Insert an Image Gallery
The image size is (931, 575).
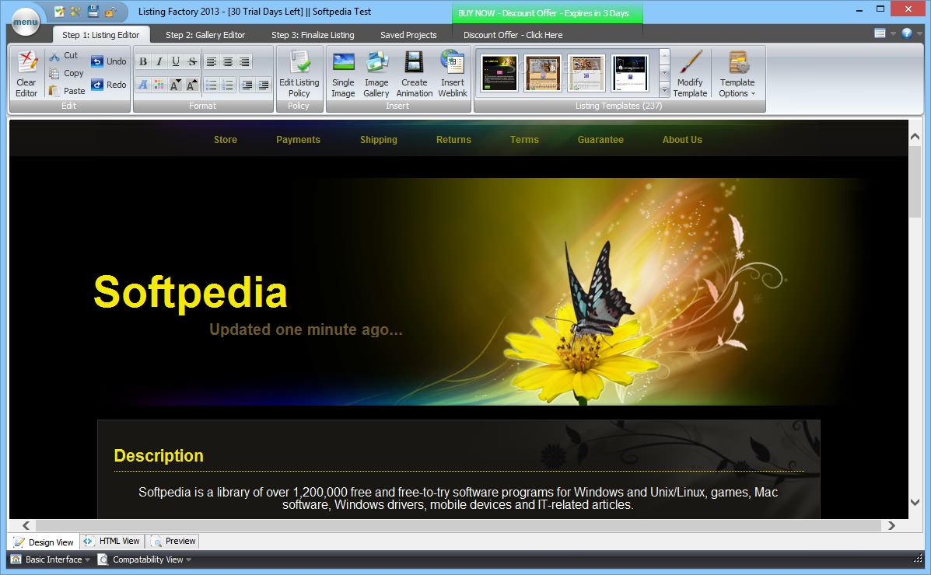coord(376,75)
